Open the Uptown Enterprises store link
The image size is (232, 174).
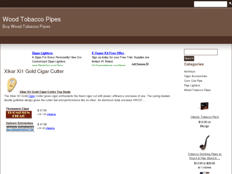(19, 123)
